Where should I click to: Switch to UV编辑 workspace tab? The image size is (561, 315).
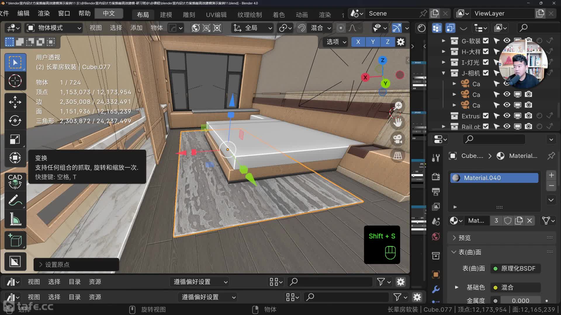(216, 15)
